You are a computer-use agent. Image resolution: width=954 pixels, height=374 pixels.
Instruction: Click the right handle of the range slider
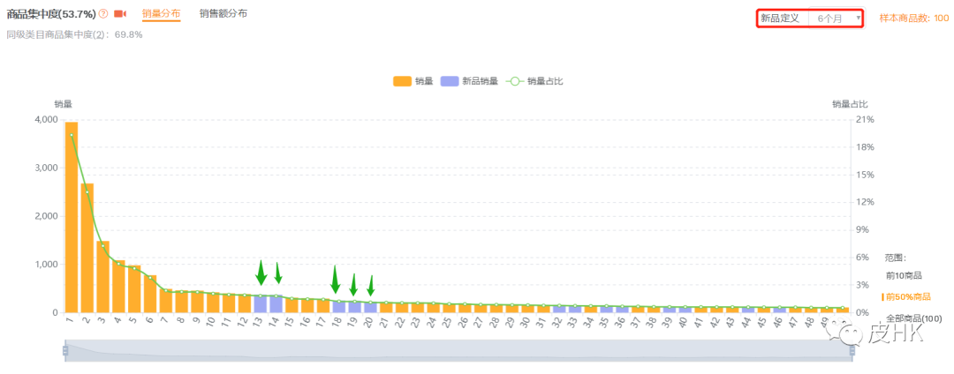pyautogui.click(x=852, y=351)
